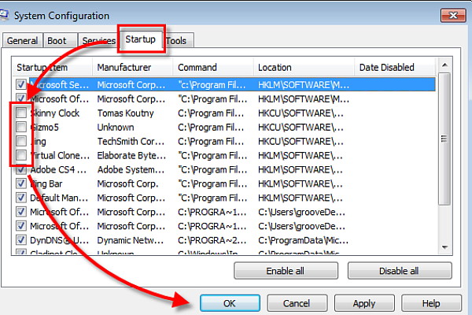Click the System Configuration title bar icon
472x315 pixels.
4,15
